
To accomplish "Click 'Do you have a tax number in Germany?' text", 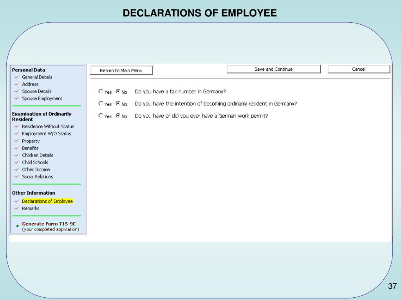I will (x=180, y=91).
